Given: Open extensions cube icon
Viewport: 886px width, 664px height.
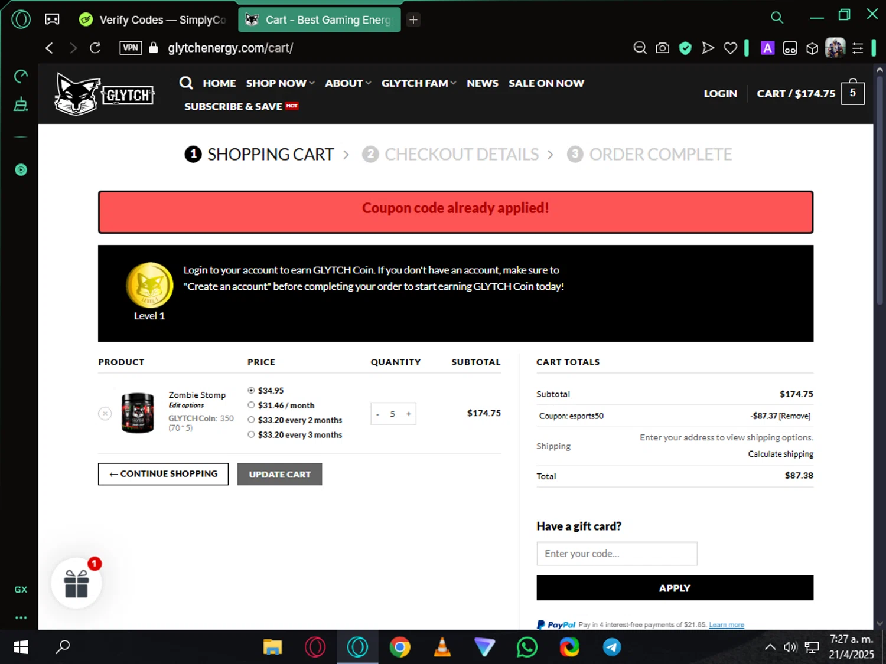Looking at the screenshot, I should click(x=812, y=48).
